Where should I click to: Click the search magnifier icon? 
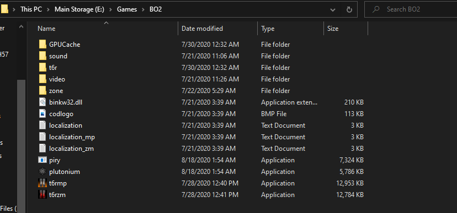point(376,9)
